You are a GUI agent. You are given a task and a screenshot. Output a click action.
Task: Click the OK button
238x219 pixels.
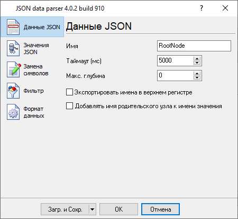(118, 209)
